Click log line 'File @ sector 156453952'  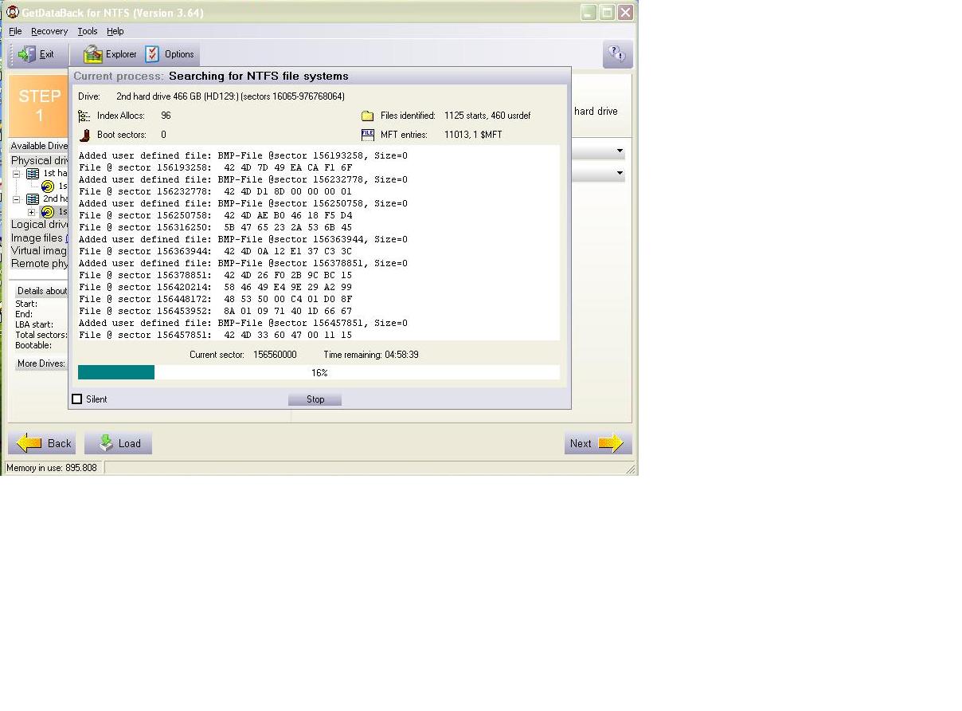pos(215,311)
